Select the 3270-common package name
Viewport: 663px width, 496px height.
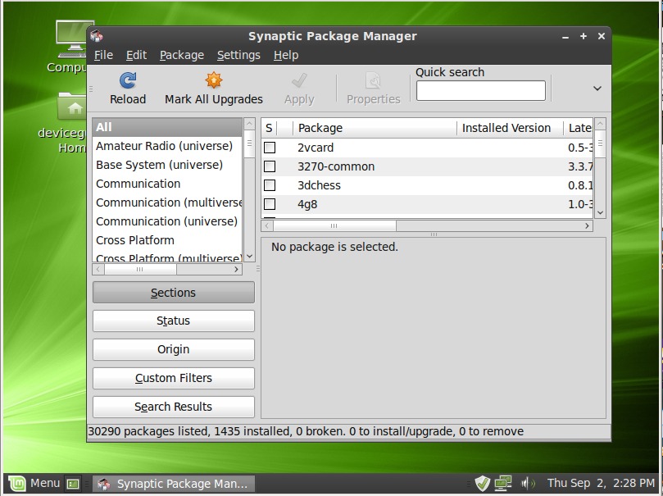coord(336,166)
